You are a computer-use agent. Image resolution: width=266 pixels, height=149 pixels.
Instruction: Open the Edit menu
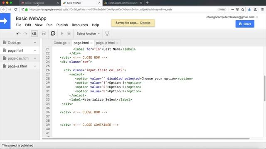28,25
